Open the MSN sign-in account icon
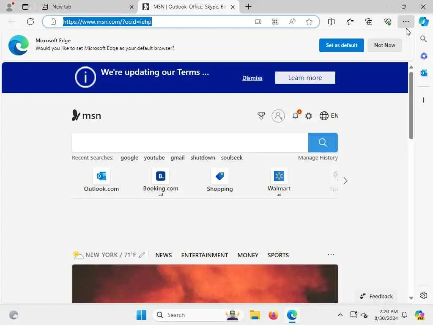 [278, 116]
